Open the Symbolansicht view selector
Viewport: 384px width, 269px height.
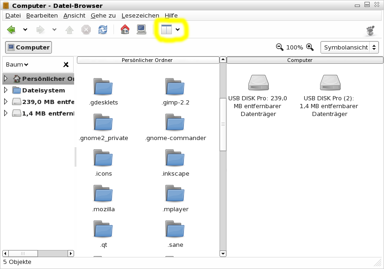coord(349,48)
